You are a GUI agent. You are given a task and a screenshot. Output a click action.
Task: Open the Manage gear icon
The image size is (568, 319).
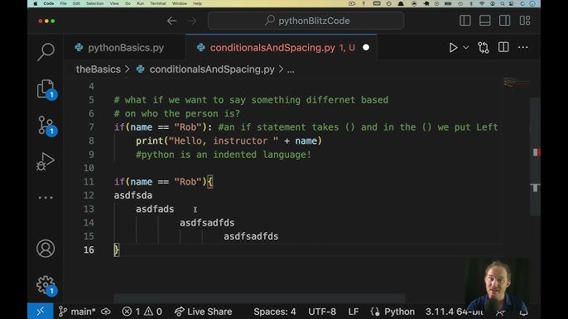(x=46, y=285)
